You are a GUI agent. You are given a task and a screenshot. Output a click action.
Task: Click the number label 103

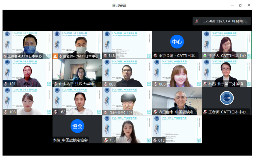coord(13,112)
